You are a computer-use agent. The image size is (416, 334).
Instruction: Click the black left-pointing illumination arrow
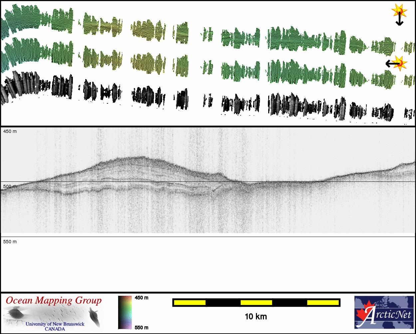coord(391,63)
